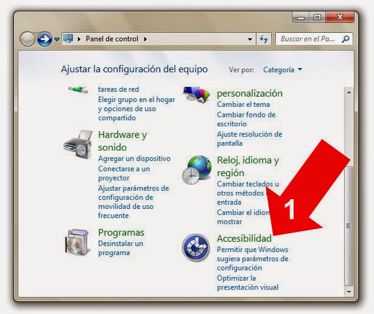Click the magnifier search icon
Viewport: 374px width, 314px height.
click(x=345, y=39)
